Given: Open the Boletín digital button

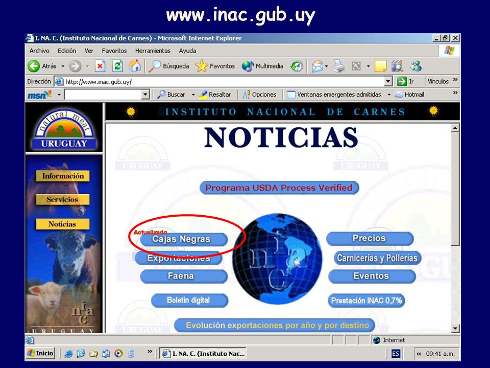Looking at the screenshot, I should point(189,301).
